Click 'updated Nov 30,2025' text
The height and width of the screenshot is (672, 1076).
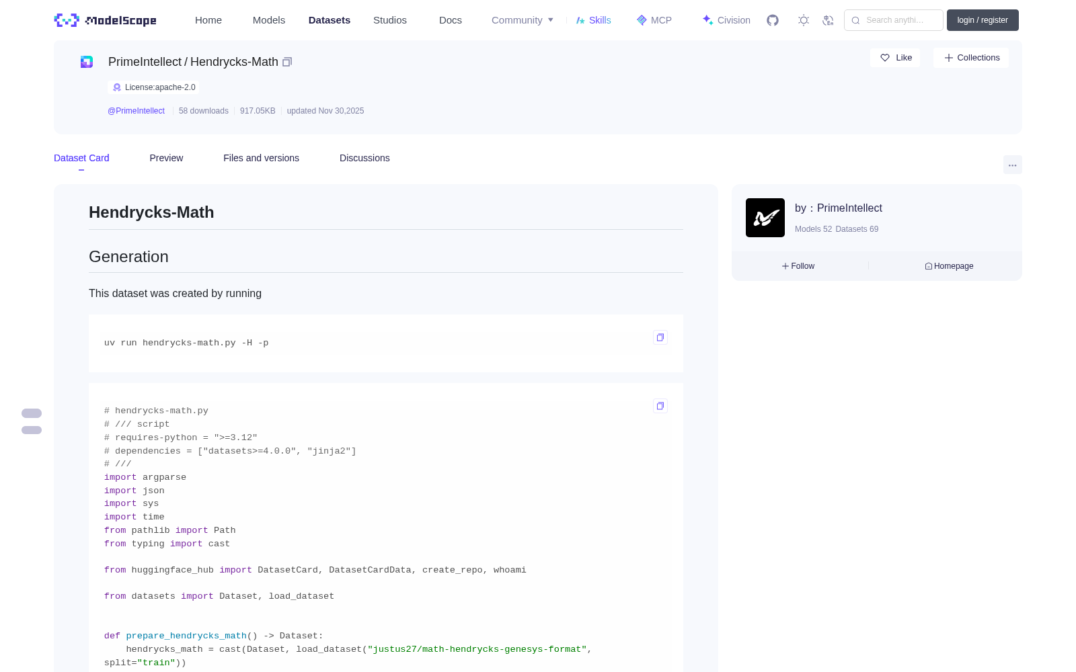(325, 111)
